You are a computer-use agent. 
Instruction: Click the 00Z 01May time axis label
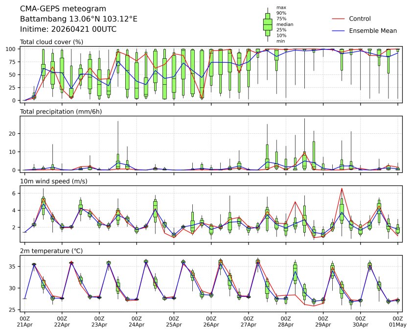[x=397, y=321]
